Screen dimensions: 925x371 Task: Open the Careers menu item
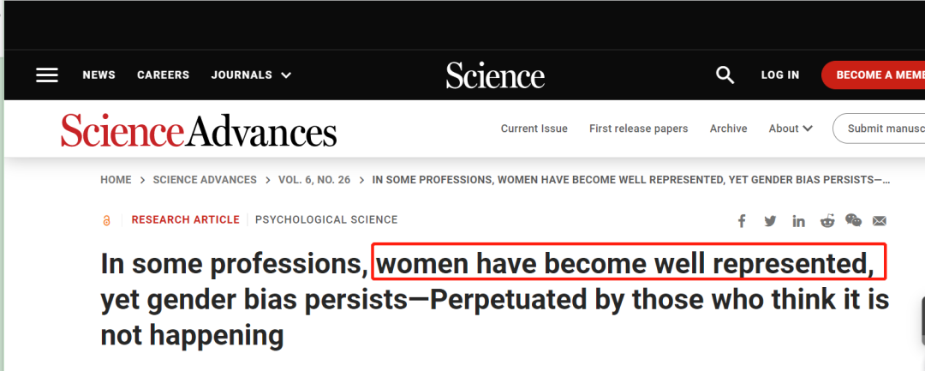pos(163,75)
